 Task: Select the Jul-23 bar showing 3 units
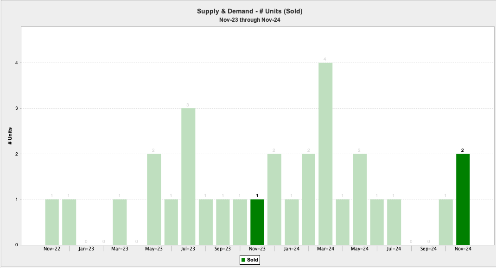(x=188, y=176)
